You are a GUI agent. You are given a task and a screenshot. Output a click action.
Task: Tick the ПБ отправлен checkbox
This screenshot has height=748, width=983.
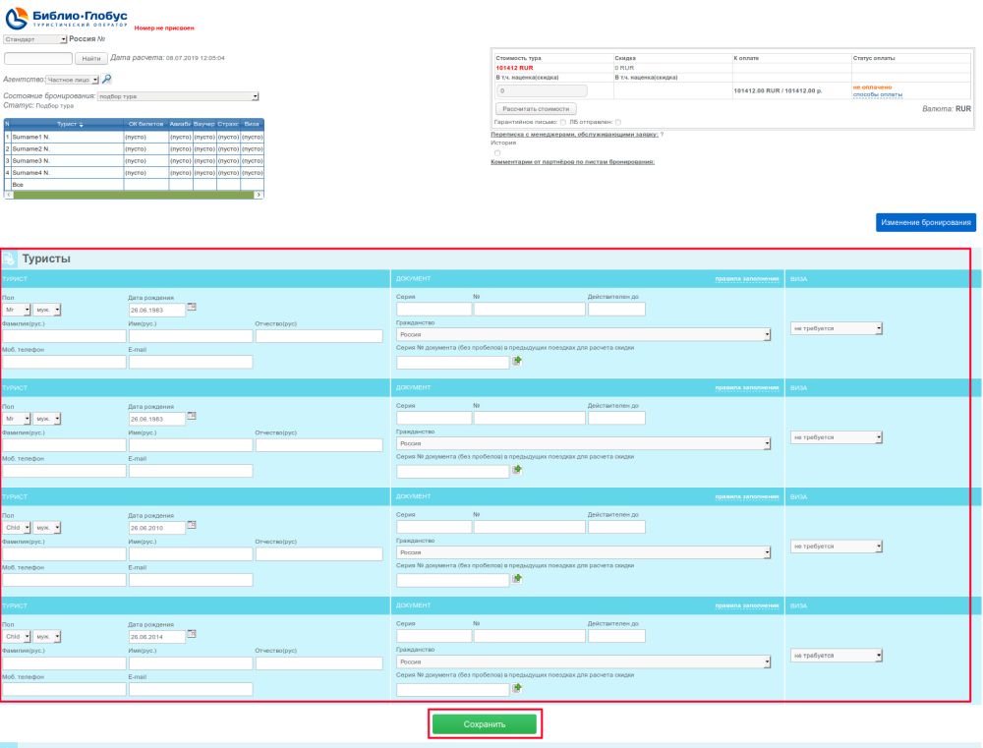tap(618, 122)
